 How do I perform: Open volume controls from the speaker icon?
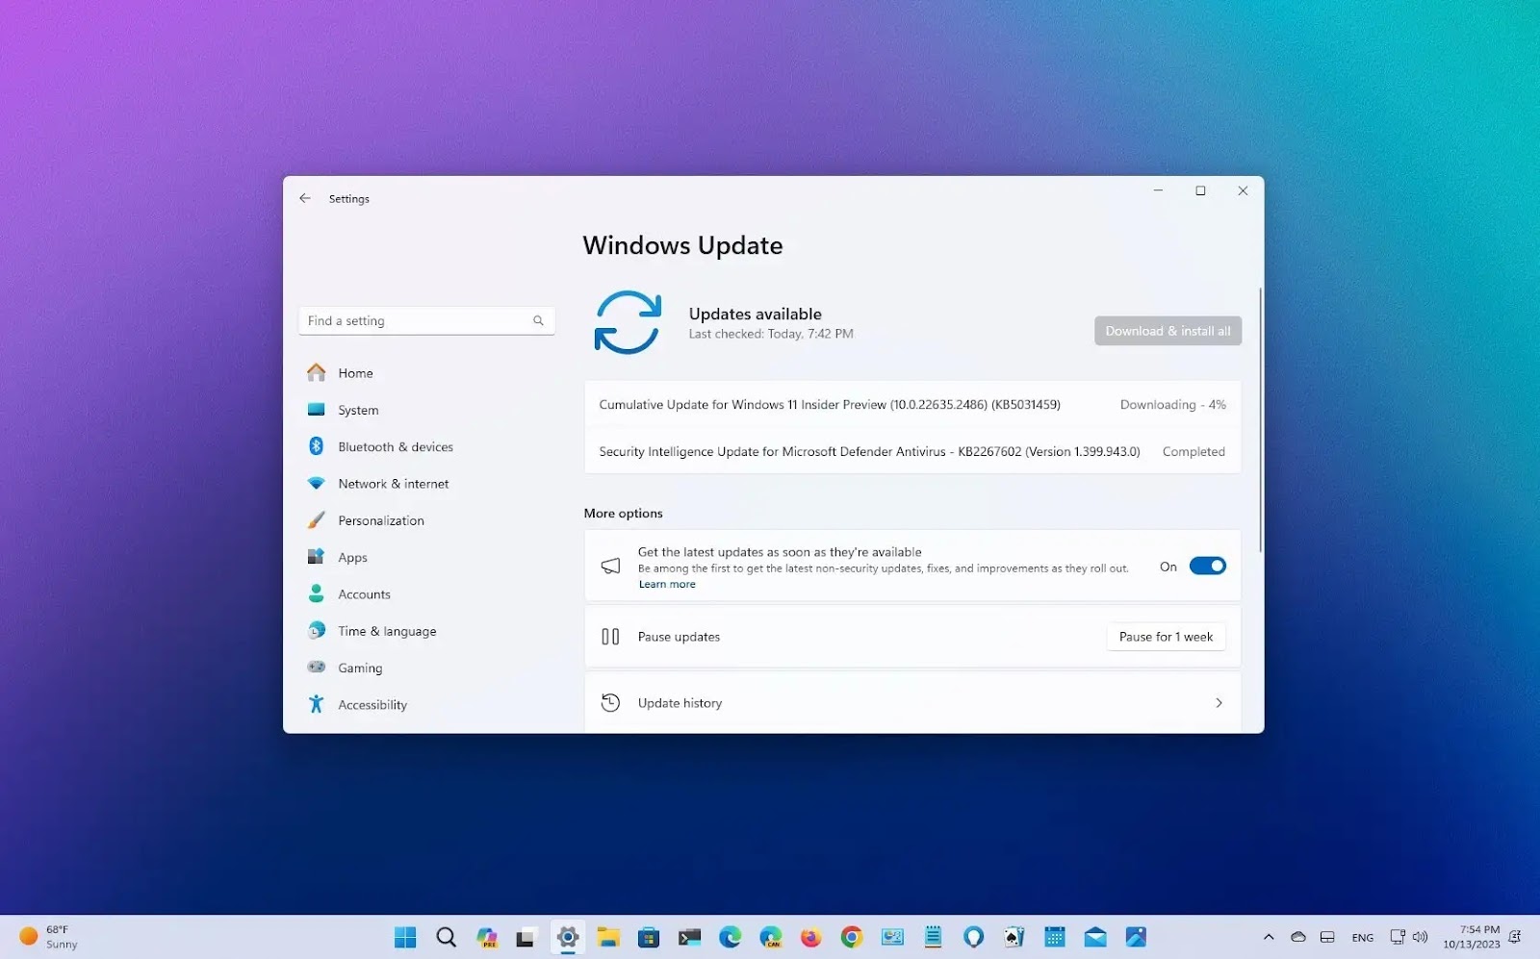point(1421,937)
